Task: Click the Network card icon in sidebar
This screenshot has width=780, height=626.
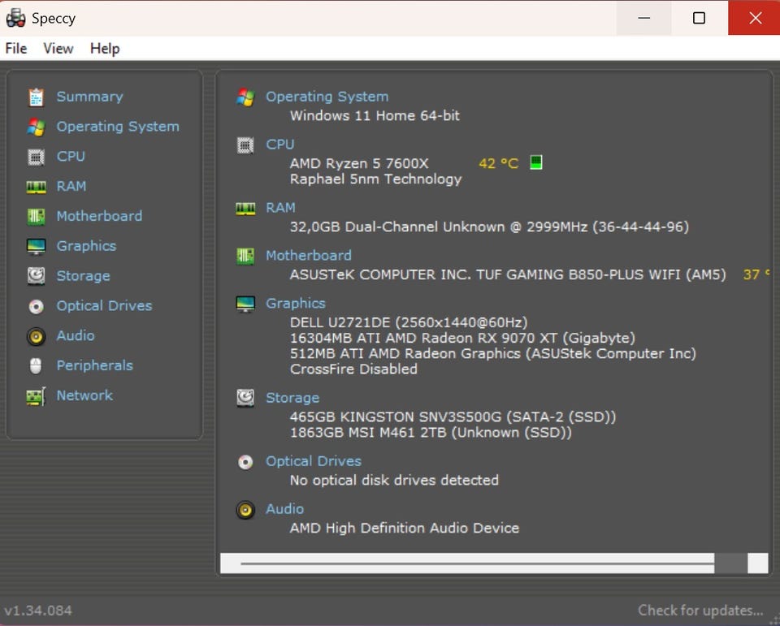Action: pos(36,396)
